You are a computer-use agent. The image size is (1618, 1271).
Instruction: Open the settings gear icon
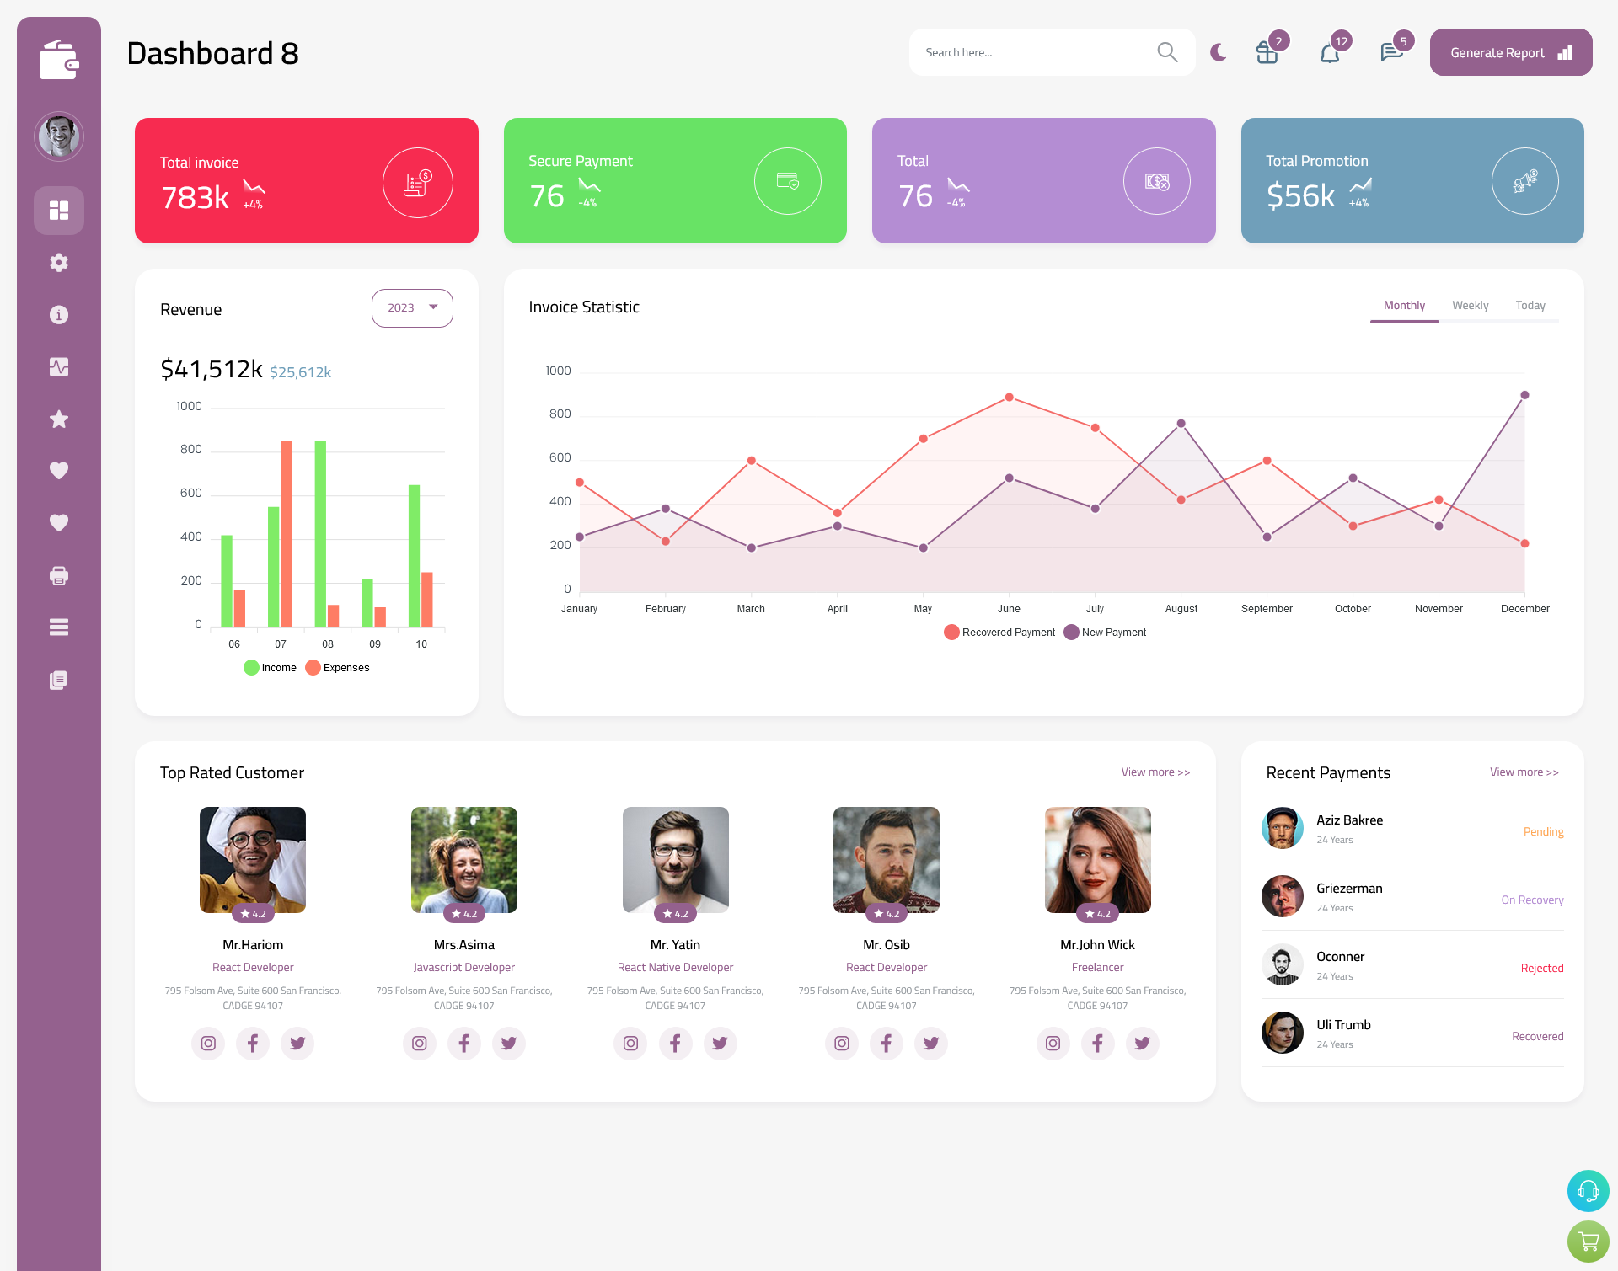[x=59, y=261]
